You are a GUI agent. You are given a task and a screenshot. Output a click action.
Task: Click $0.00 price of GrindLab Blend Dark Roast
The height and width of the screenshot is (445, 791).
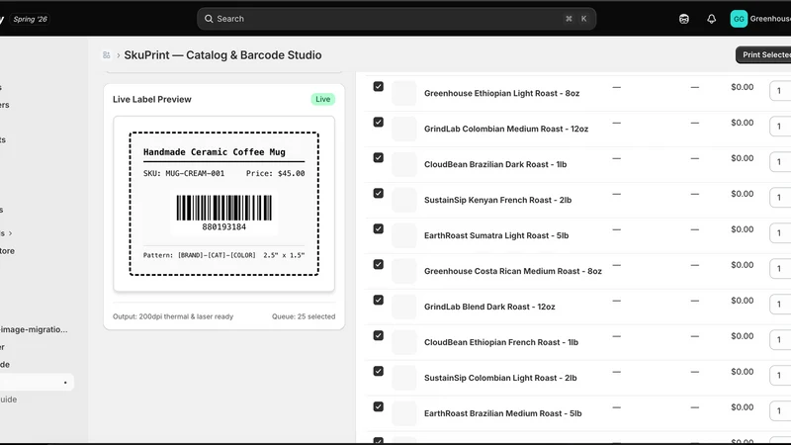coord(743,301)
